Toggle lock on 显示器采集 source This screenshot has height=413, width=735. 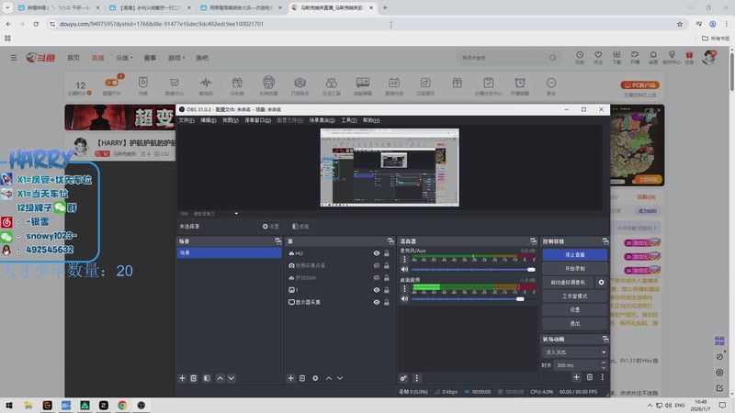click(x=387, y=302)
